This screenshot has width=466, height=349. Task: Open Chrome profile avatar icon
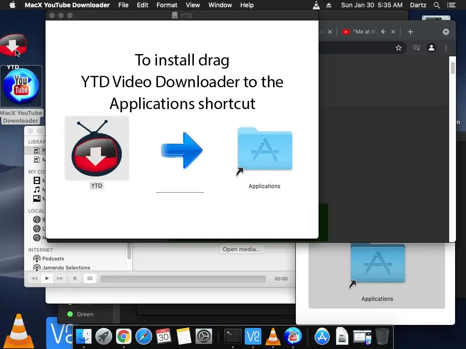click(431, 48)
